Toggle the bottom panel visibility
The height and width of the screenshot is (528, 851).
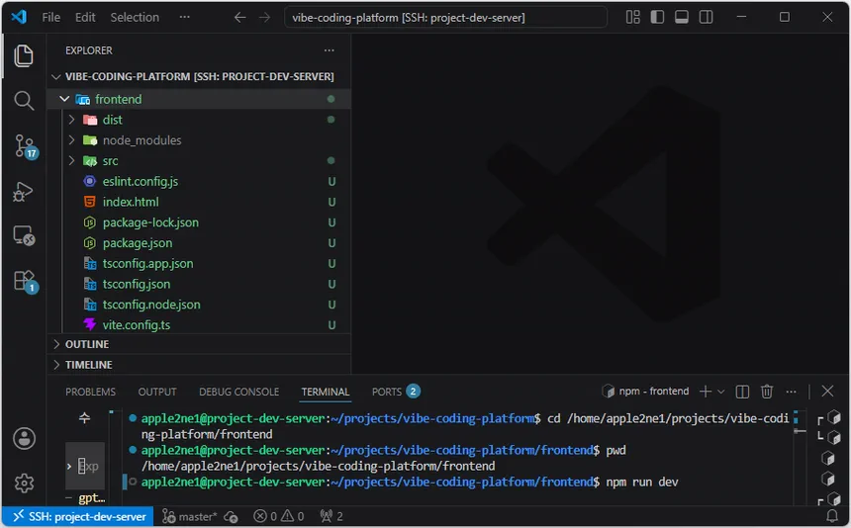682,18
